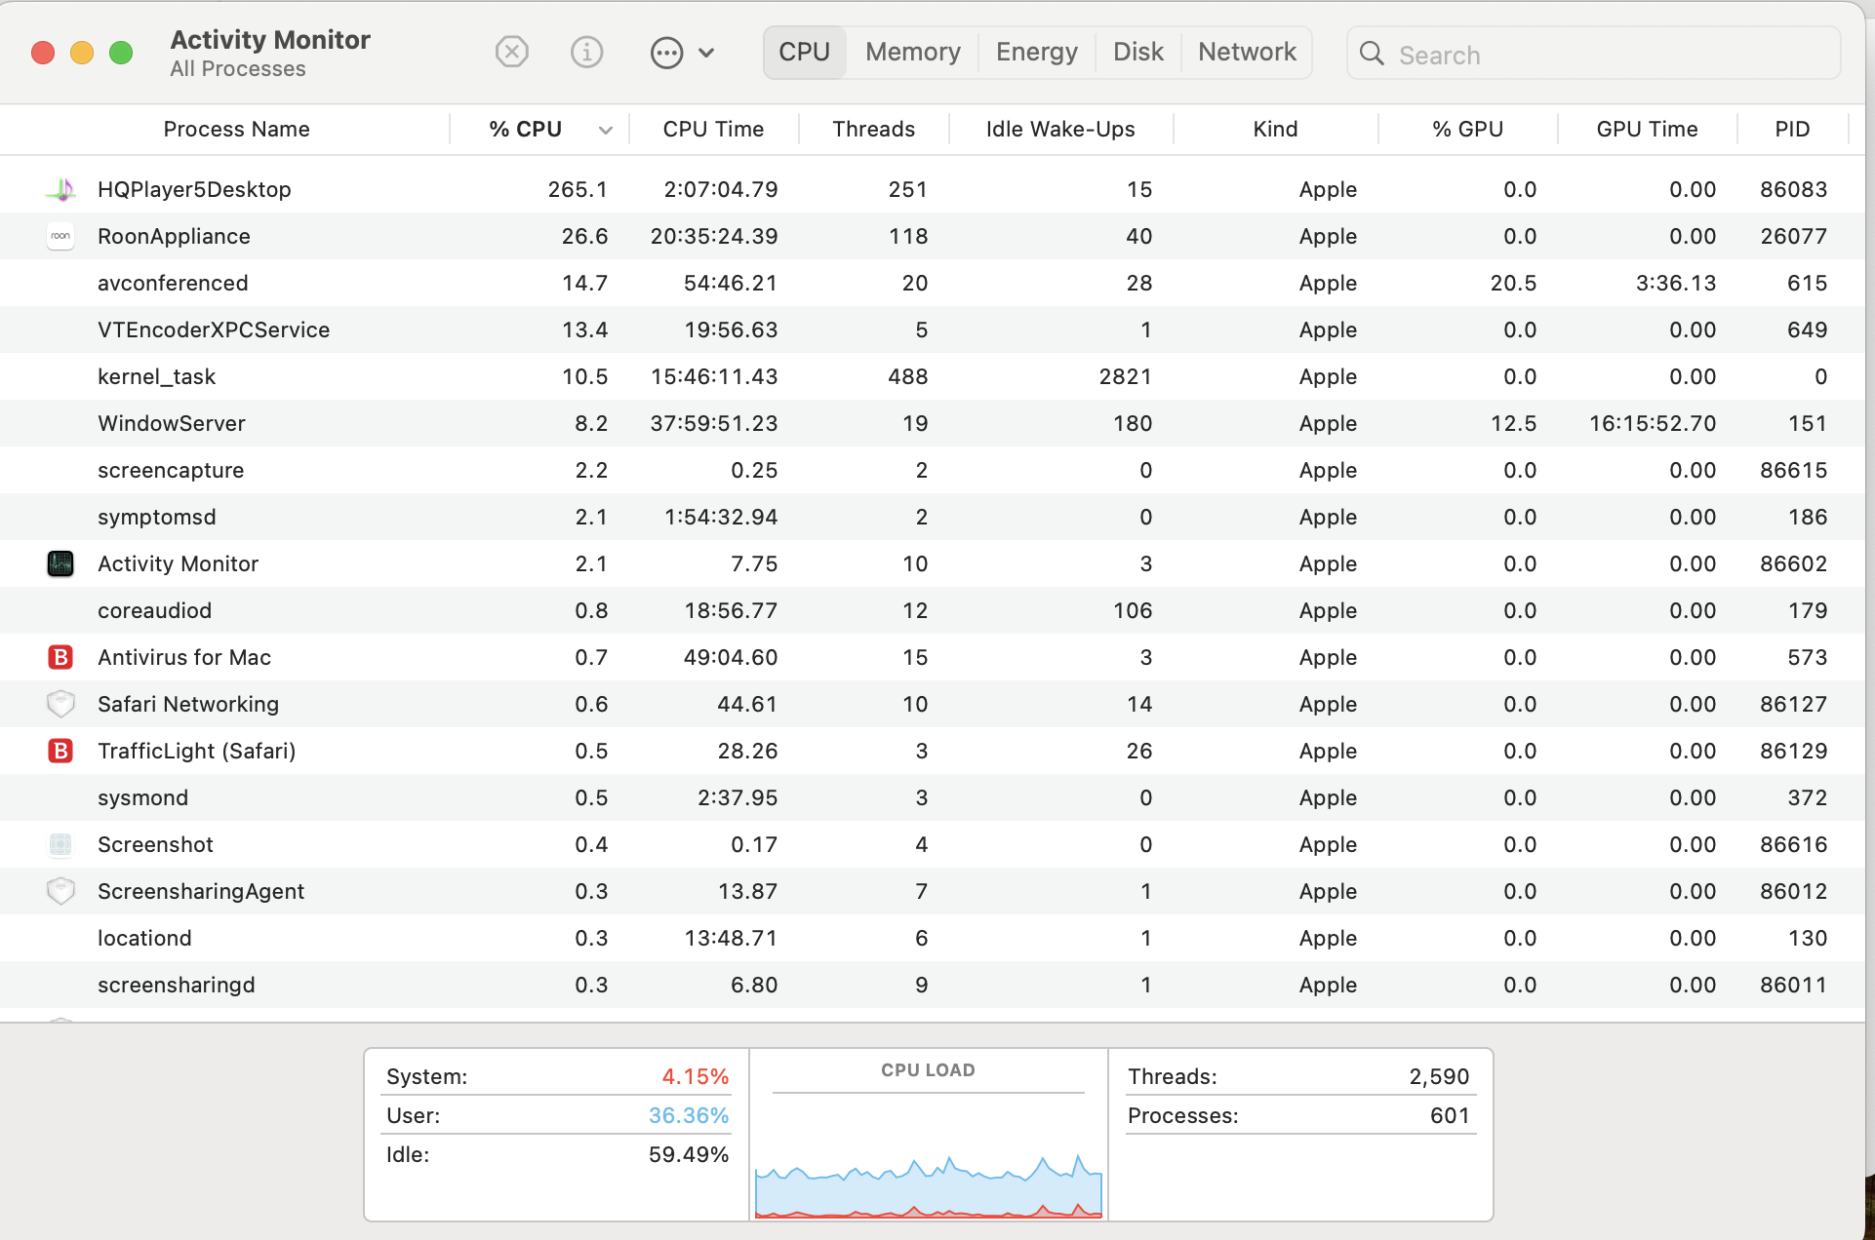
Task: Switch to the Memory tab
Action: (912, 52)
